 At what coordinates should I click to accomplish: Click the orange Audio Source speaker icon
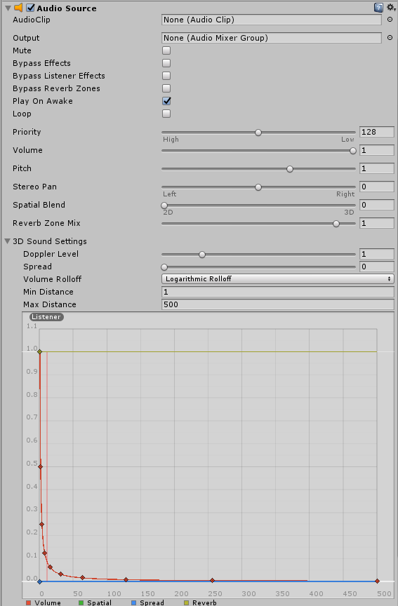click(18, 8)
